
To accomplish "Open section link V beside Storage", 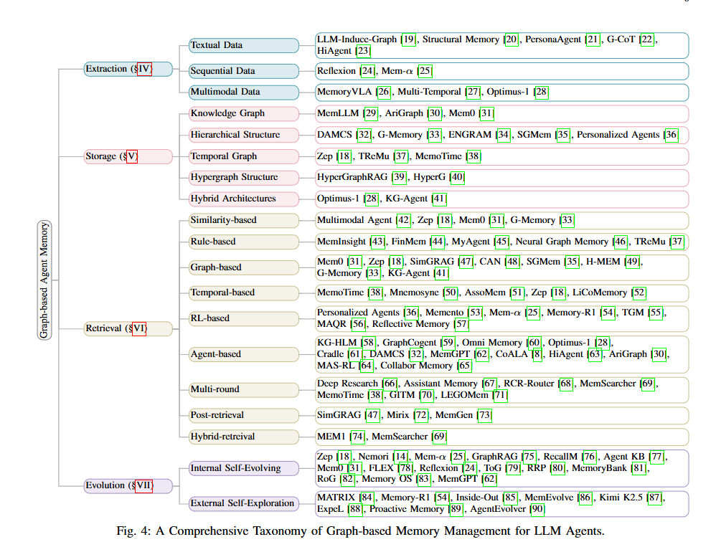I will (131, 156).
